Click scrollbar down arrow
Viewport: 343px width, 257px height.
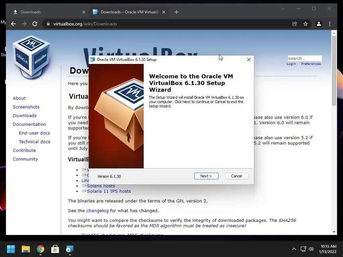click(x=334, y=232)
